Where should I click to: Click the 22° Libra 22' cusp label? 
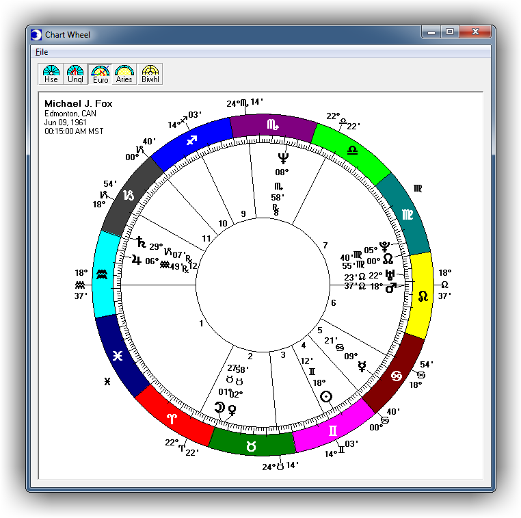point(343,121)
